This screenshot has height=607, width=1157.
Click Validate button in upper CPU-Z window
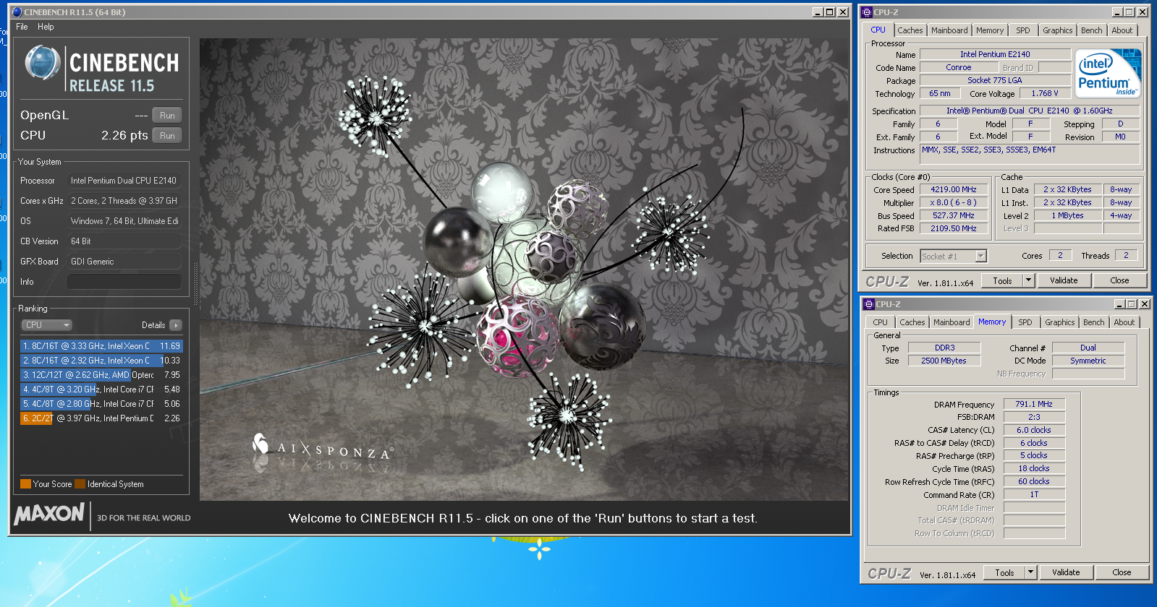(x=1064, y=281)
